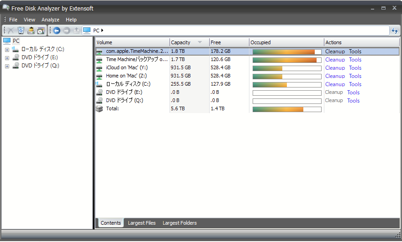Click the 127.9 GB free cell
This screenshot has height=242, width=402.
[221, 84]
